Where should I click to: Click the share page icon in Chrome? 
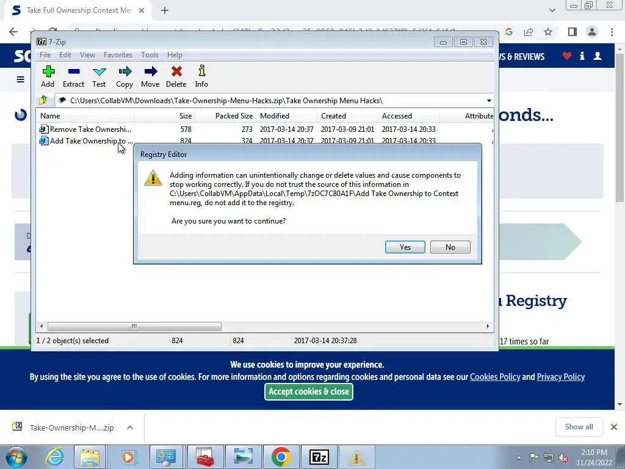(529, 32)
